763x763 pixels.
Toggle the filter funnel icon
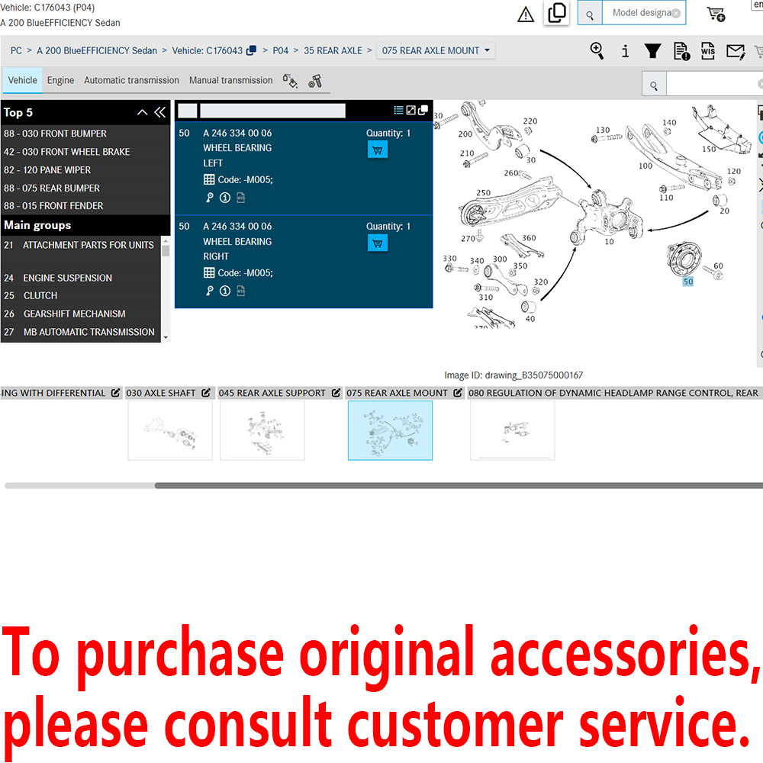[652, 50]
